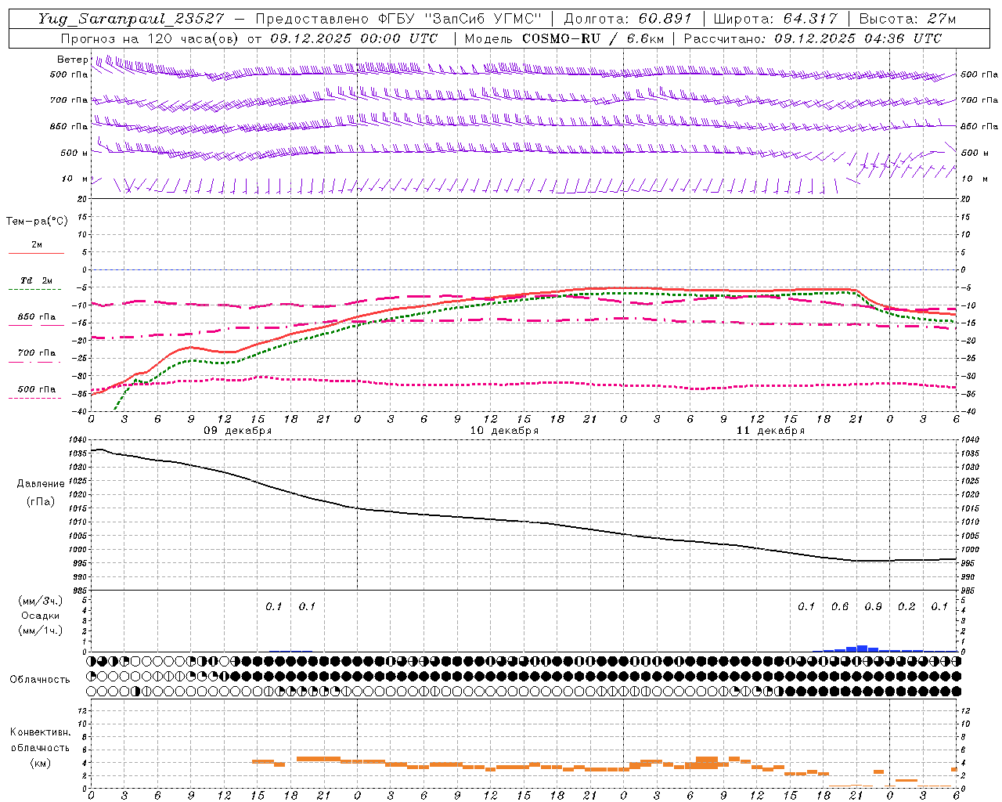Click the Долгота: 60.891 header value

tap(627, 19)
